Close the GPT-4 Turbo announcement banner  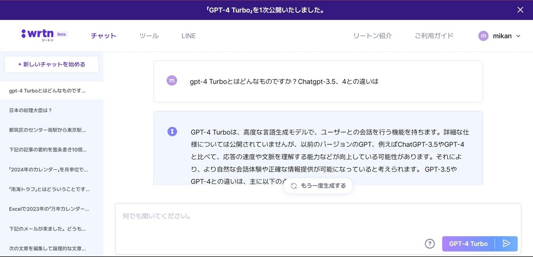coord(520,10)
